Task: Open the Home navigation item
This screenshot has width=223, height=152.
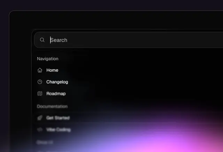Action: (52, 70)
